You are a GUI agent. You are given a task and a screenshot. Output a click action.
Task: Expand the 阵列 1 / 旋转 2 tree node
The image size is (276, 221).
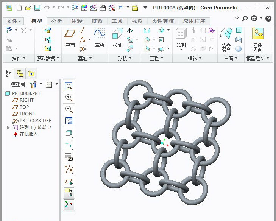pyautogui.click(x=9, y=128)
